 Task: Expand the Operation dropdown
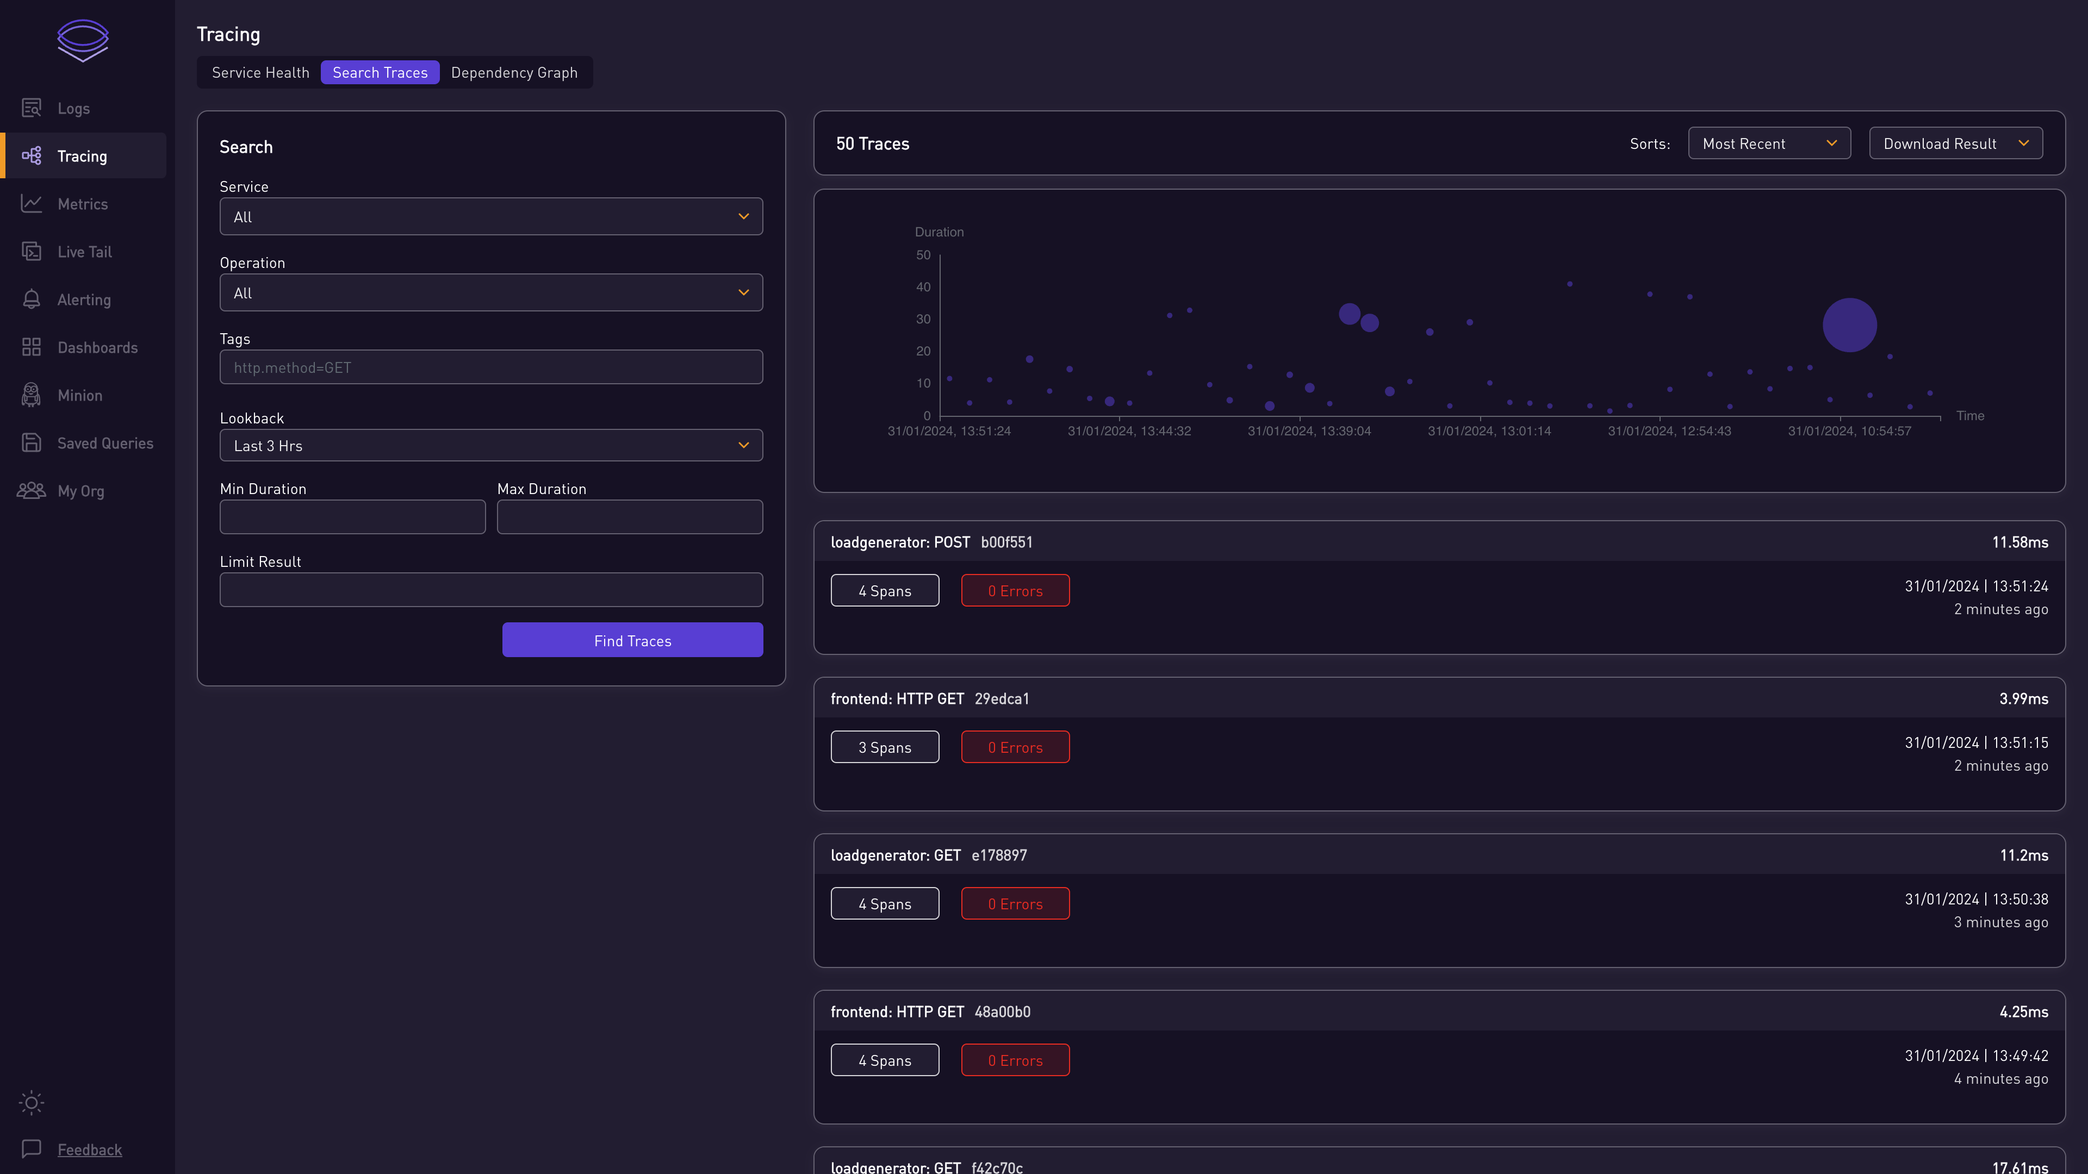(490, 292)
